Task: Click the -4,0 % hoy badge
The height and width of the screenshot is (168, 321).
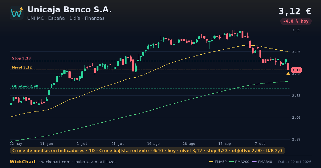Action: click(296, 21)
